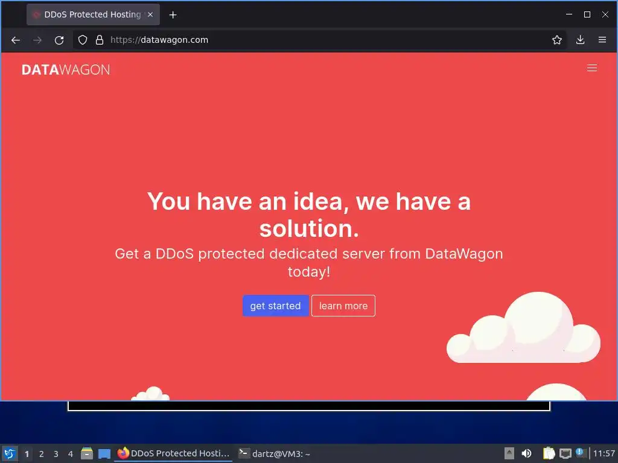Screen dimensions: 618x463
Task: Open the volume control tray icon
Action: (x=526, y=453)
